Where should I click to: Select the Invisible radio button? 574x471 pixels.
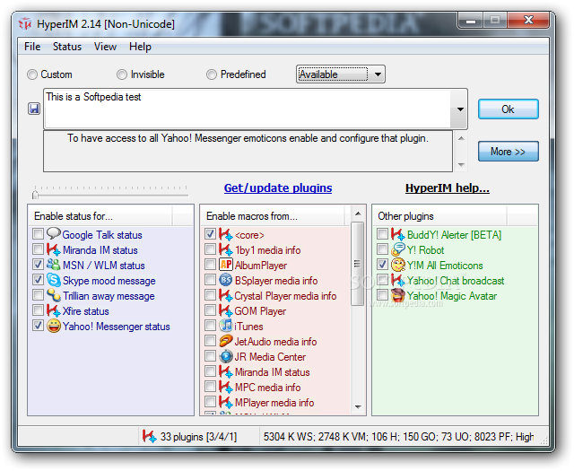[x=122, y=74]
